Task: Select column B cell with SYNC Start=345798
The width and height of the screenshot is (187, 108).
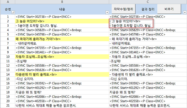Action: pyautogui.click(x=62, y=34)
